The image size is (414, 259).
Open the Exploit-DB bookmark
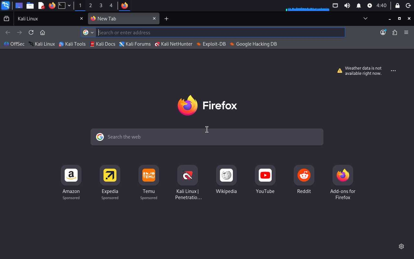pos(211,44)
